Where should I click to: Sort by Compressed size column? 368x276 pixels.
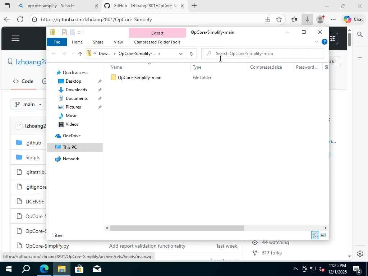click(x=266, y=67)
